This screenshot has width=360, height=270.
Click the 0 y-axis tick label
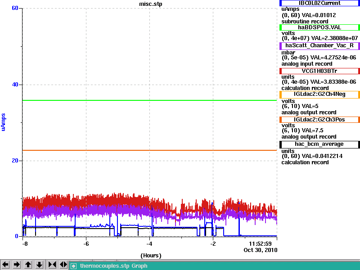[x=16, y=236]
